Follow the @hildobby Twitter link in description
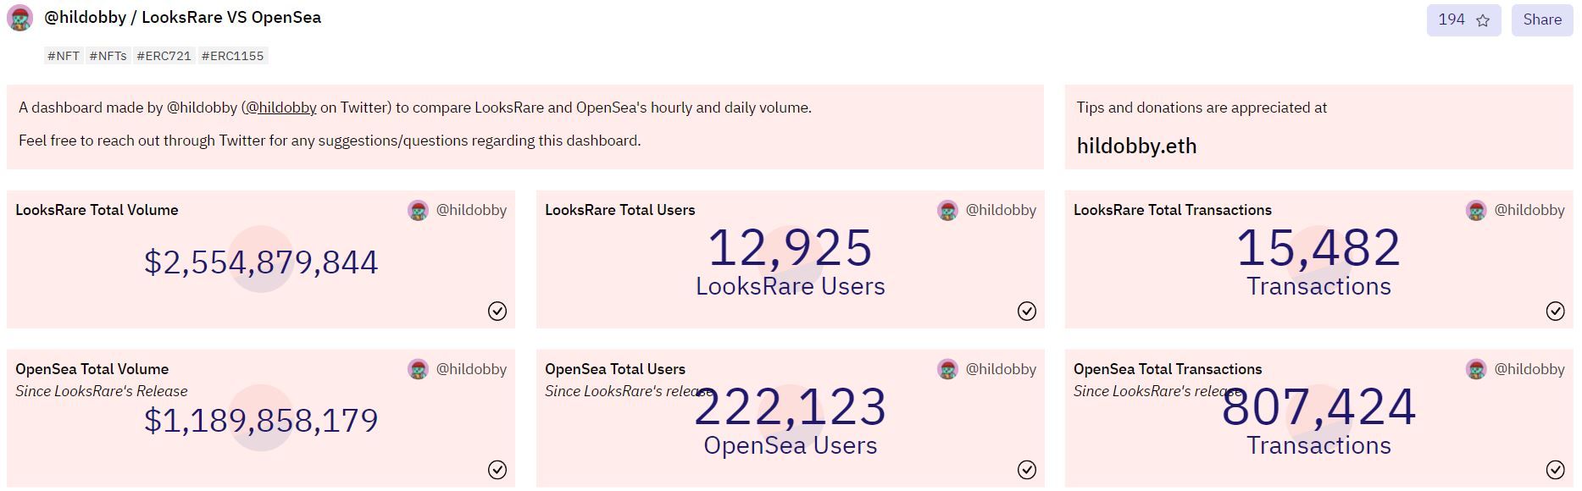 coord(280,108)
